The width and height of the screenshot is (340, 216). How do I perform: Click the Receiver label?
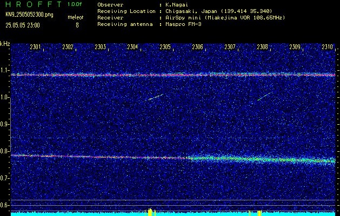[x=110, y=18]
